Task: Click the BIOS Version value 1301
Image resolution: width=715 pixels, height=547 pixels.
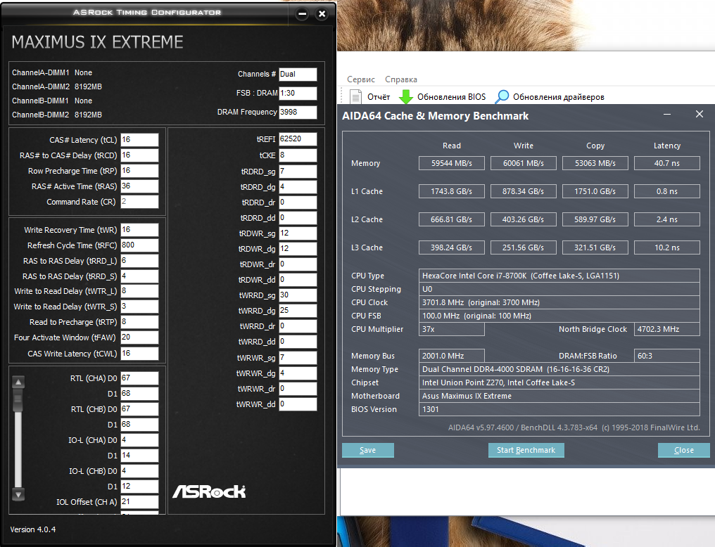Action: [x=559, y=409]
